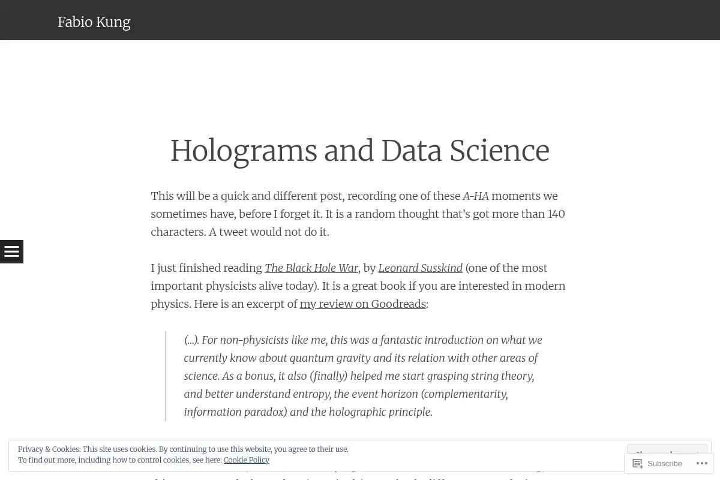Click the italic A-HA word
The width and height of the screenshot is (720, 480).
click(476, 196)
